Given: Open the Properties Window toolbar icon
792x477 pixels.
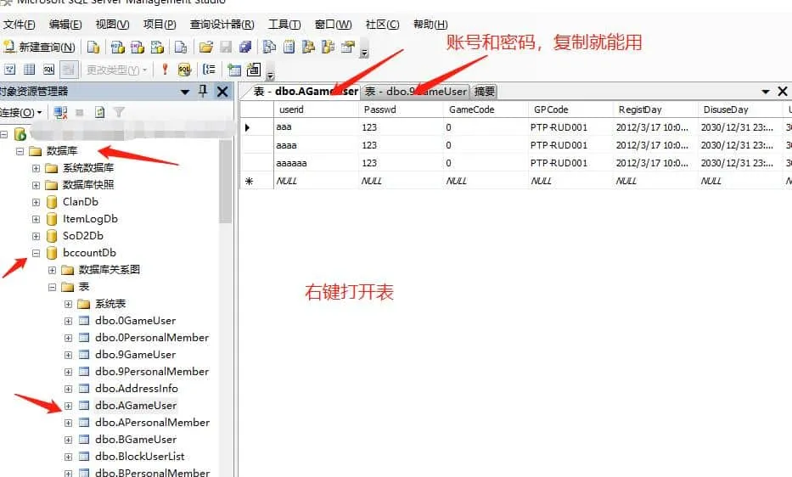Looking at the screenshot, I should click(x=347, y=47).
